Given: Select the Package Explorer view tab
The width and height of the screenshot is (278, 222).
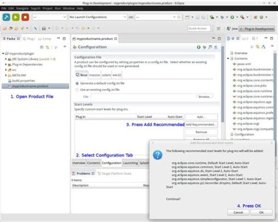Looking at the screenshot, I should 11,39.
